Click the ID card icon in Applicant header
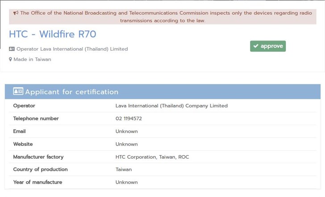The height and width of the screenshot is (197, 325). [x=18, y=91]
